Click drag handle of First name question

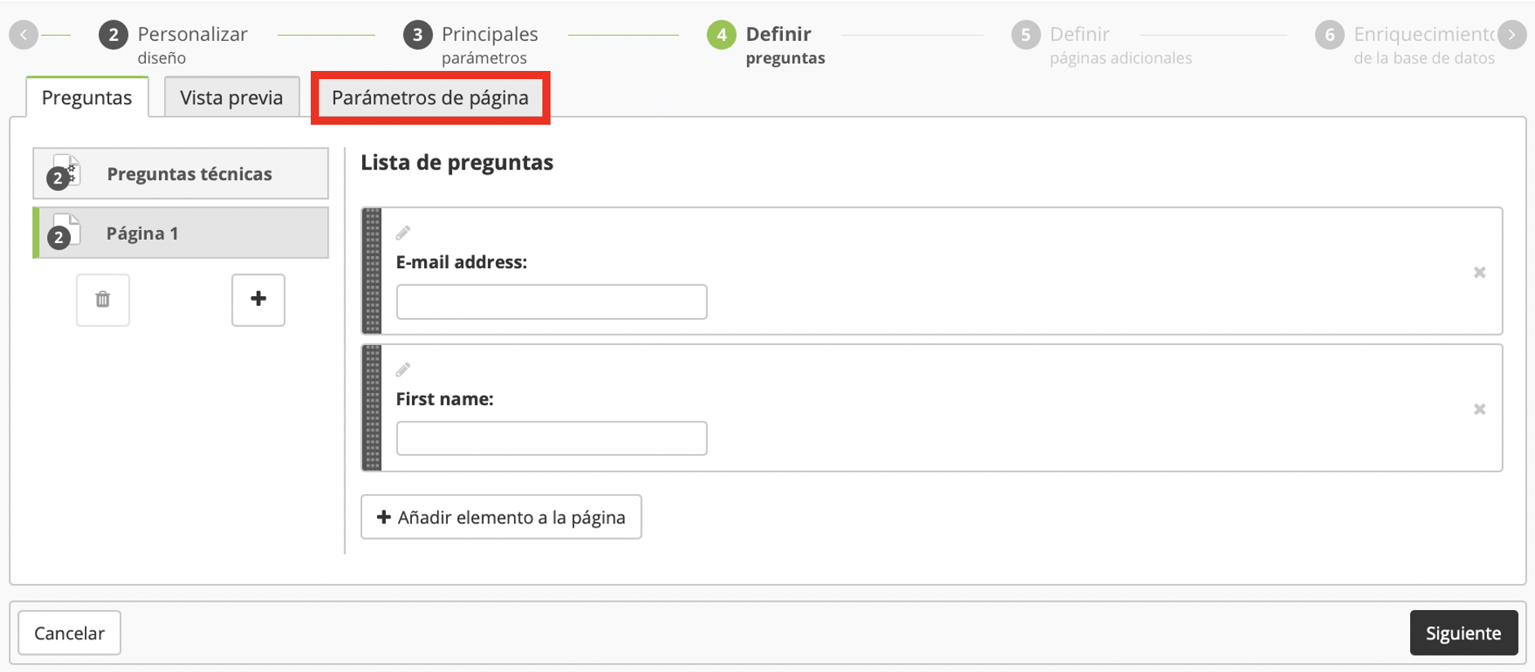coord(372,408)
